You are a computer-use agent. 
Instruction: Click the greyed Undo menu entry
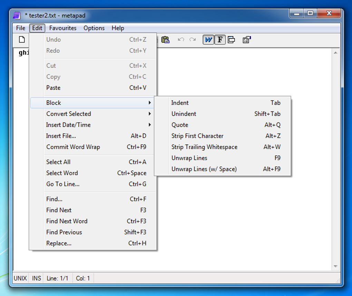[93, 40]
